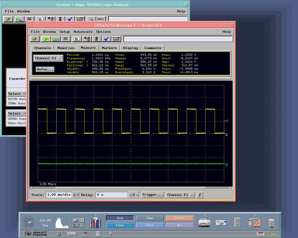This screenshot has width=298, height=238.
Task: Open File menu in System window
Action: (x=9, y=11)
